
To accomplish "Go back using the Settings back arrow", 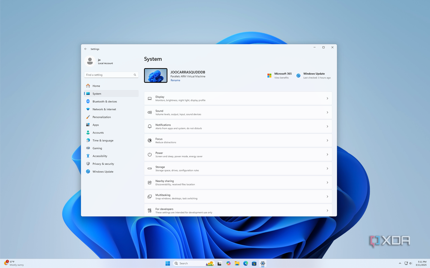I will tap(86, 49).
